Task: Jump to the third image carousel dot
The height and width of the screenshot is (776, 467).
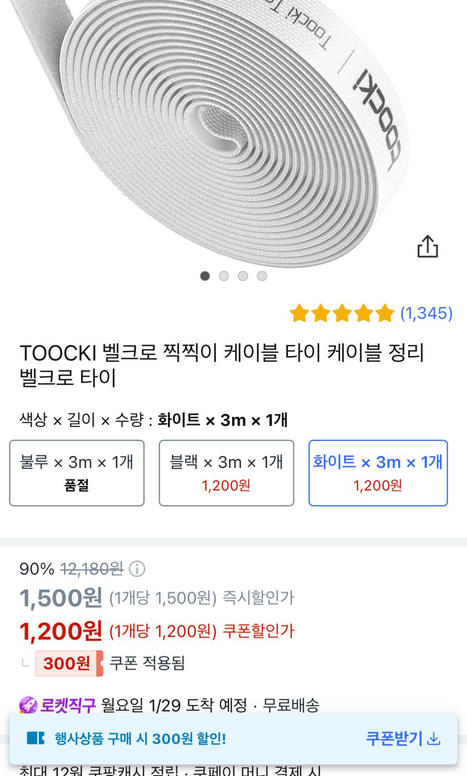Action: tap(243, 276)
